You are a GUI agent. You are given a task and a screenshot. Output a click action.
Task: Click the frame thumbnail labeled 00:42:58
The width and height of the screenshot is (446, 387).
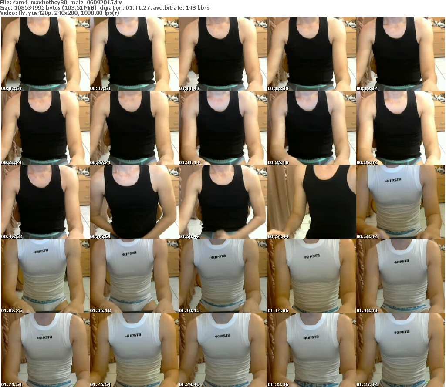click(x=45, y=202)
